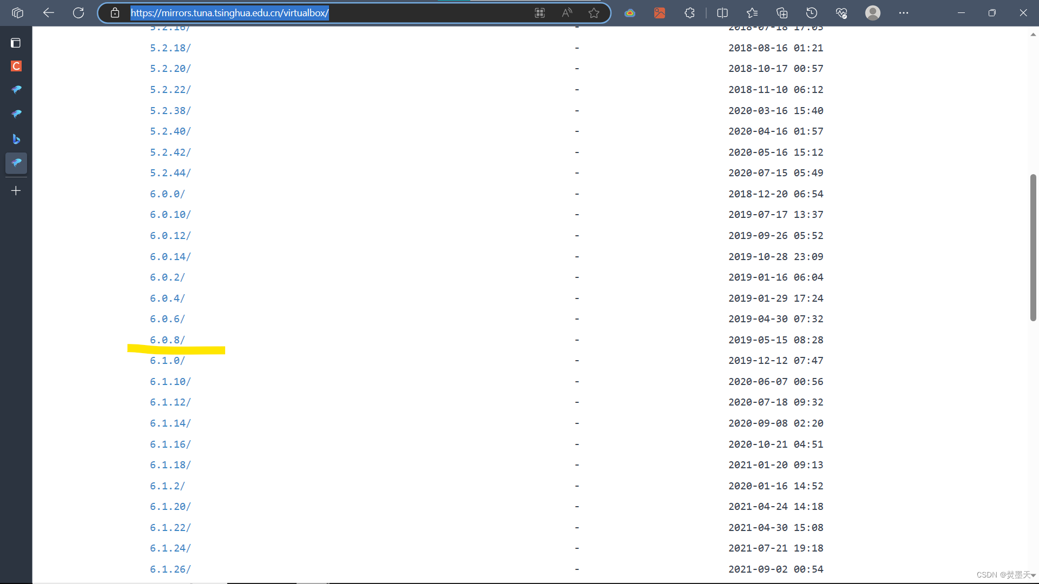Image resolution: width=1039 pixels, height=584 pixels.
Task: Open the 6.1.26/ directory link
Action: 170,569
